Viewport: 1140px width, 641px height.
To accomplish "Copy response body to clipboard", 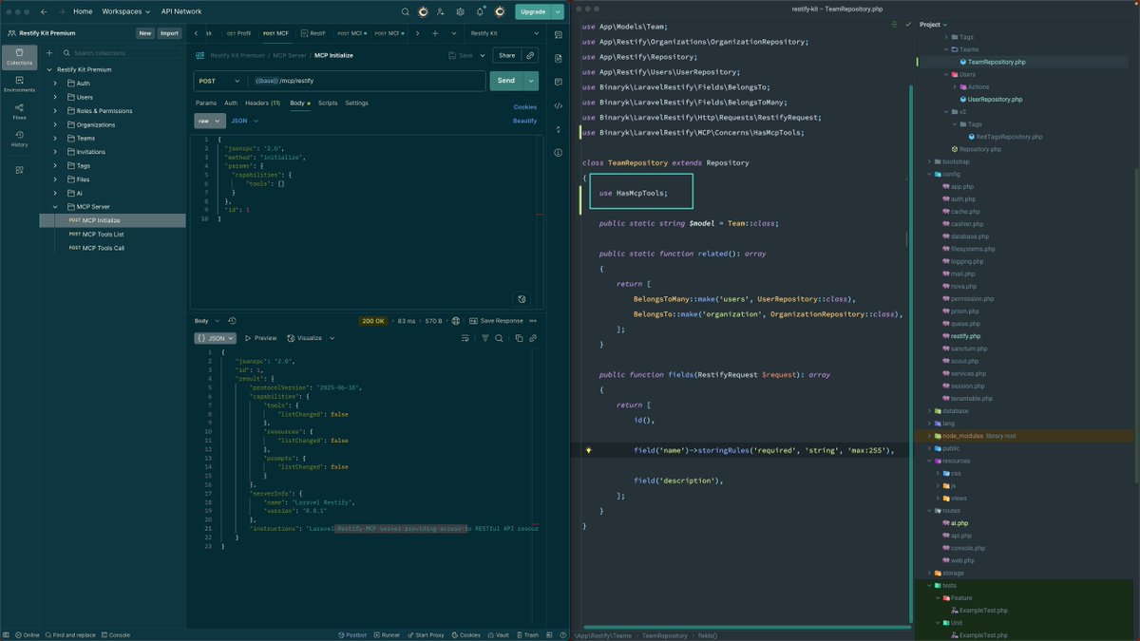I will pos(520,338).
